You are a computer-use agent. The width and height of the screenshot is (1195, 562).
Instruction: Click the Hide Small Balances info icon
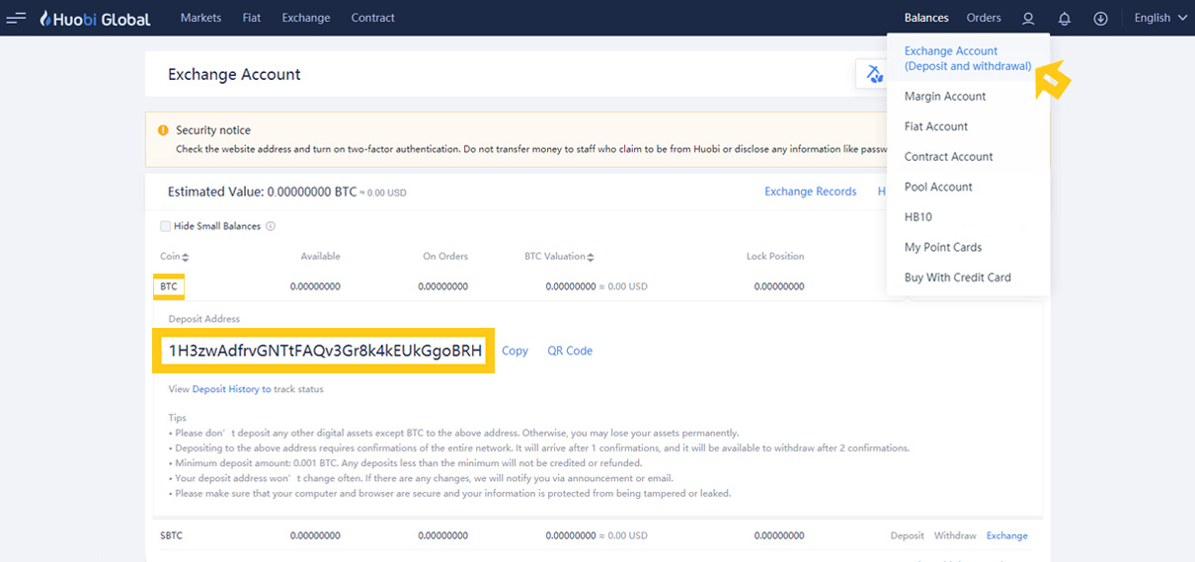click(271, 226)
